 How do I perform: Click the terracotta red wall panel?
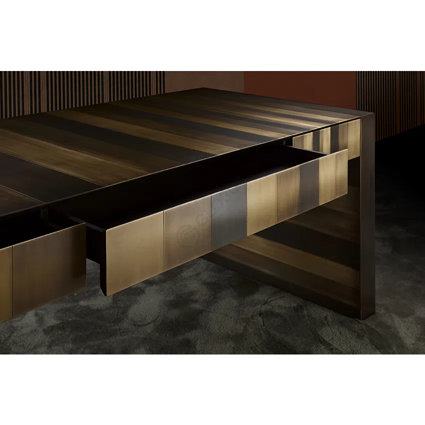pyautogui.click(x=299, y=82)
